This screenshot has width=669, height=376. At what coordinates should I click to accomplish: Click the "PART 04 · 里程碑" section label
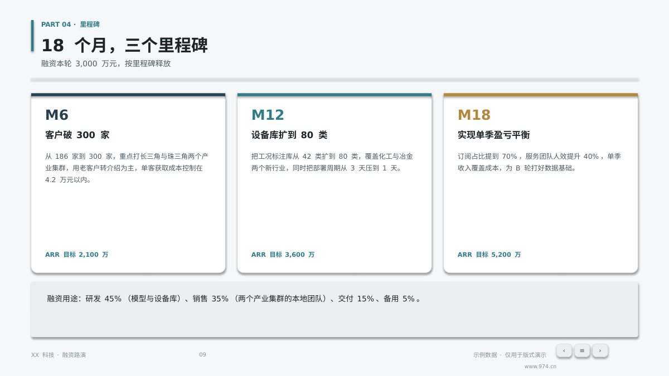point(71,25)
